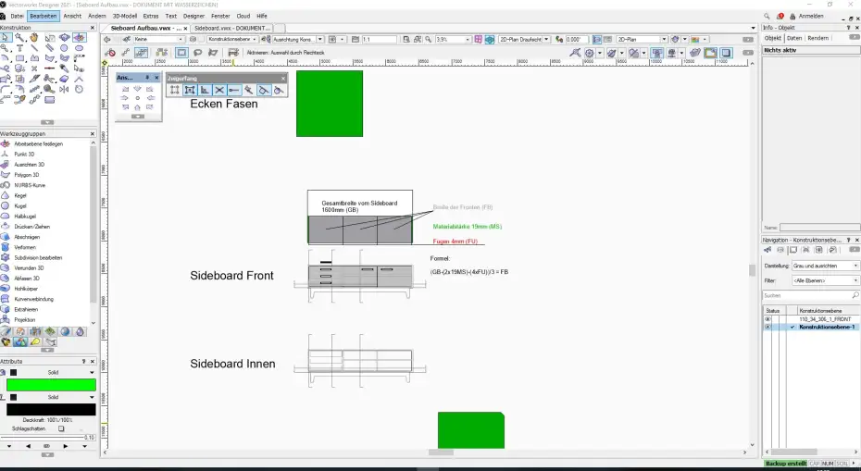This screenshot has width=861, height=471.
Task: Toggle visibility of Konstruktionsebene-1 layer
Action: coord(767,328)
